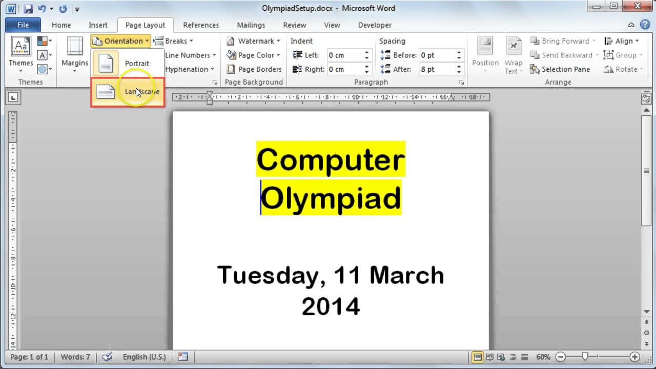Redo the last action

coord(63,9)
